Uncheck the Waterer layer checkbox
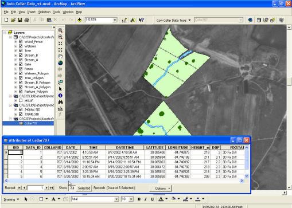The image size is (292, 208). tap(21, 46)
